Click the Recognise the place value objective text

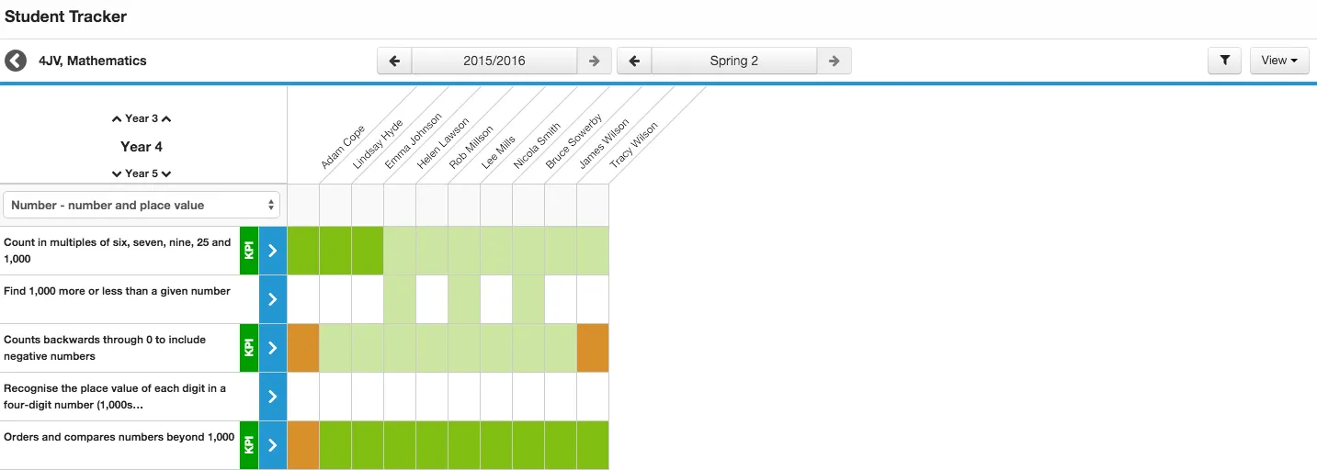(115, 397)
